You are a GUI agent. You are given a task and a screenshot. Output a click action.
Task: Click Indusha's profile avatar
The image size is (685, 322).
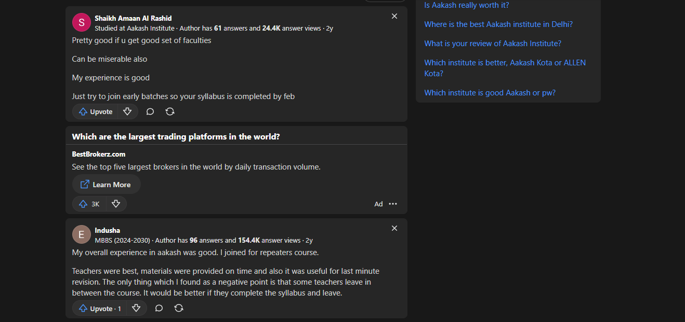coord(81,234)
